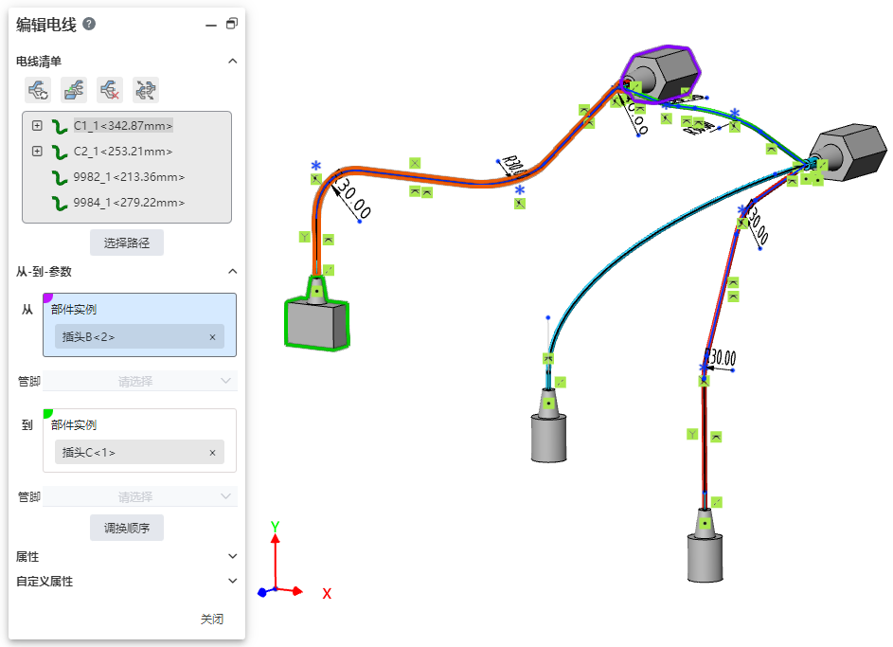Activate the 到 部件实例 selection box
This screenshot has width=893, height=647.
pyautogui.click(x=139, y=426)
